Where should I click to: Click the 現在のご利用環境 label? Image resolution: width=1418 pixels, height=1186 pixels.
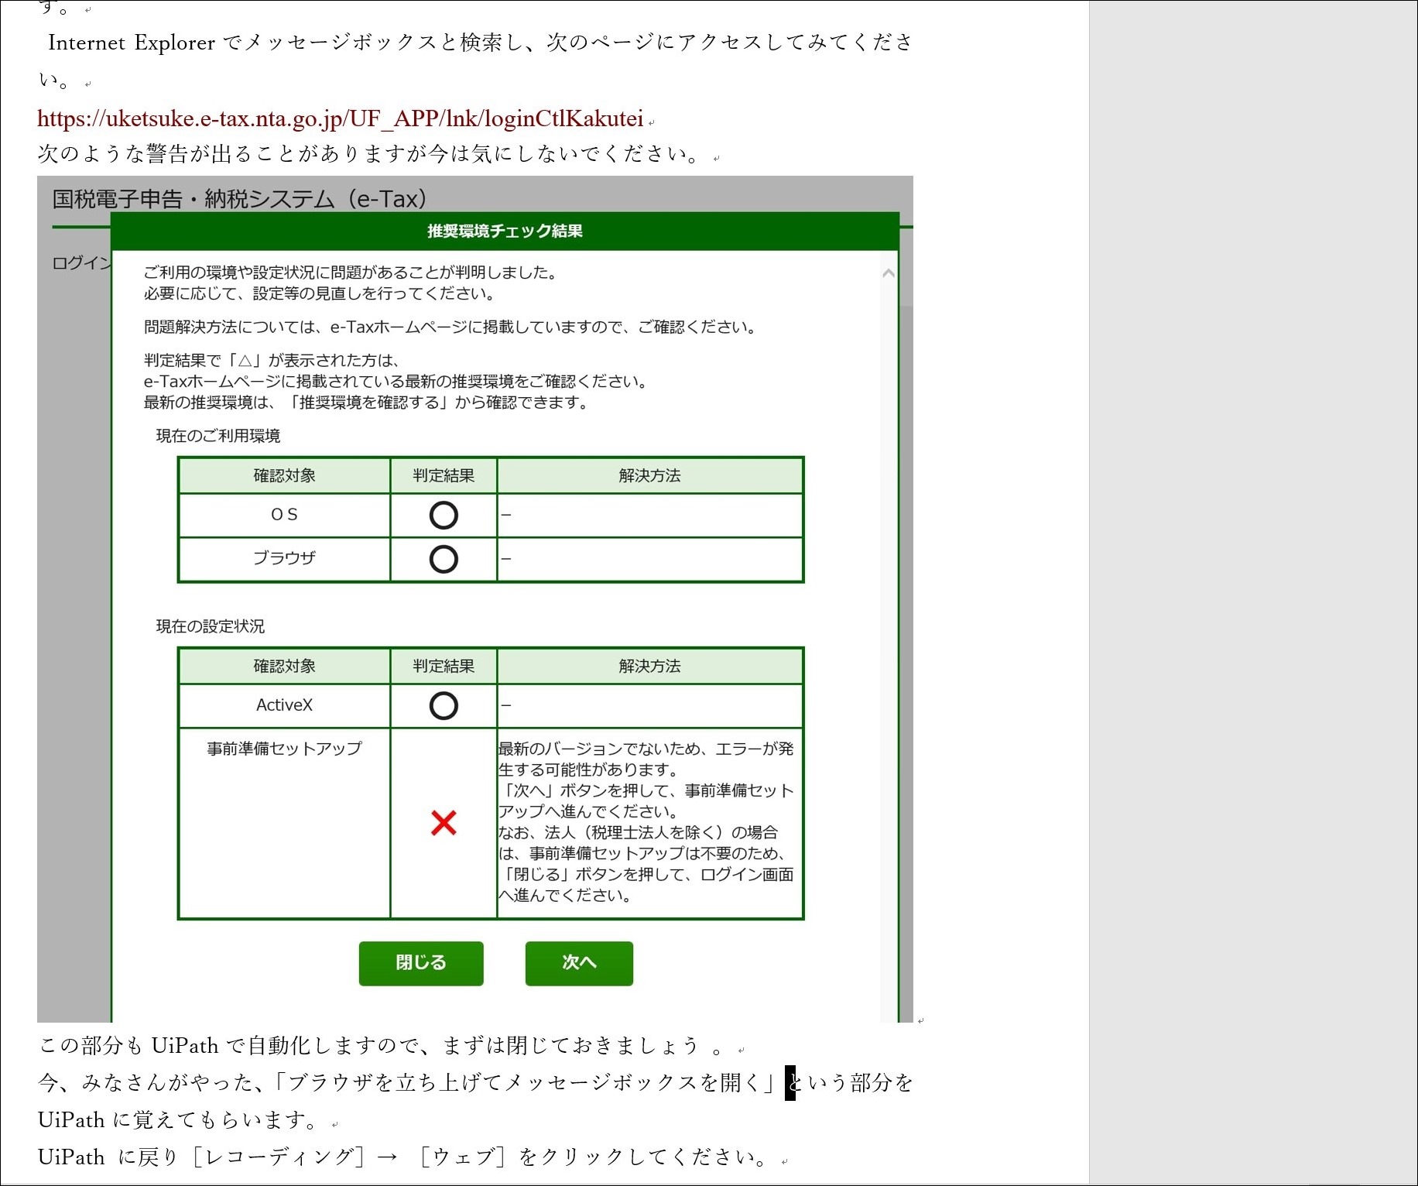218,436
